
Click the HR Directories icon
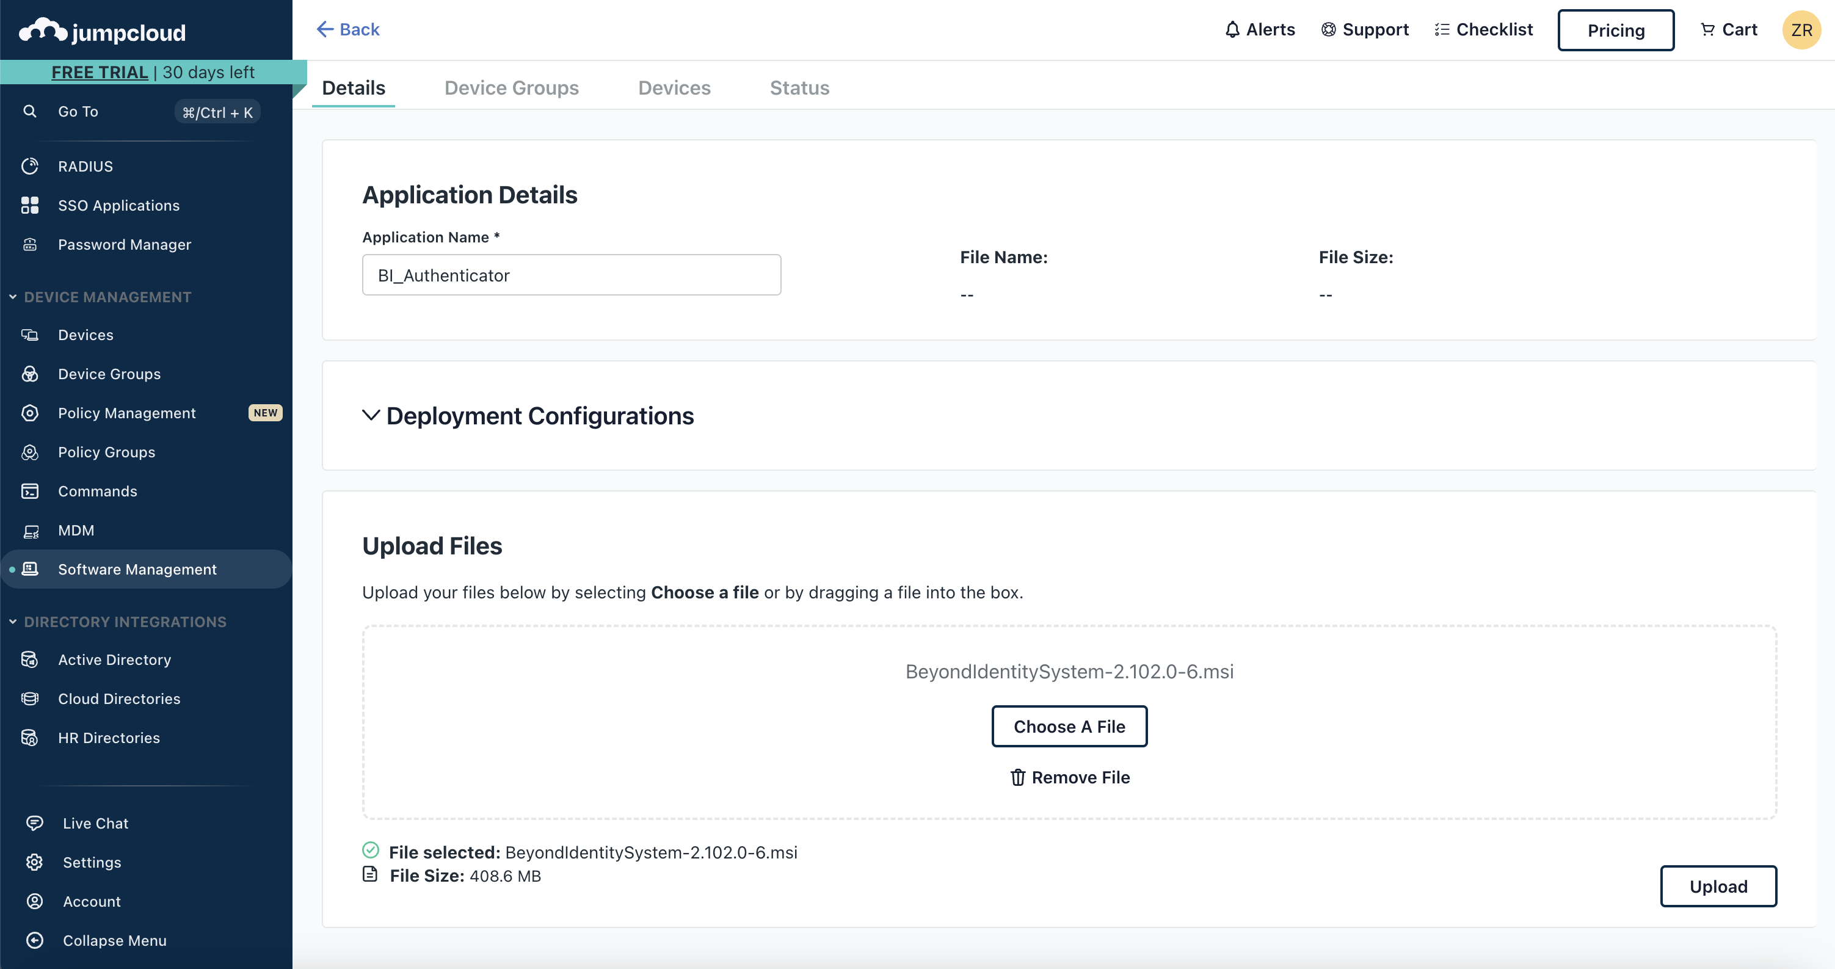30,738
